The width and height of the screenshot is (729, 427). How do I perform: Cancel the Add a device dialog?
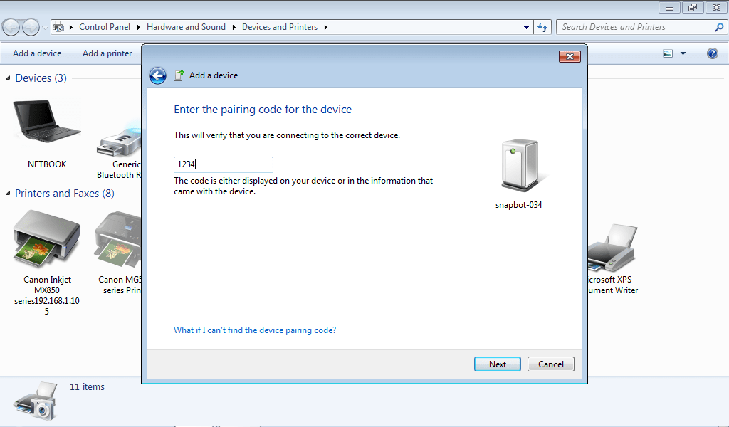550,364
